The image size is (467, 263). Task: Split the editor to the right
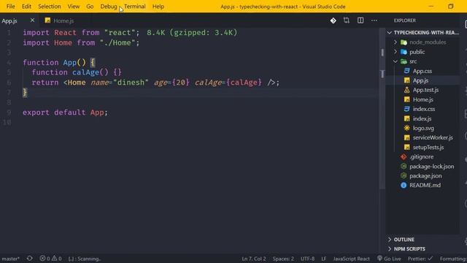tap(360, 20)
